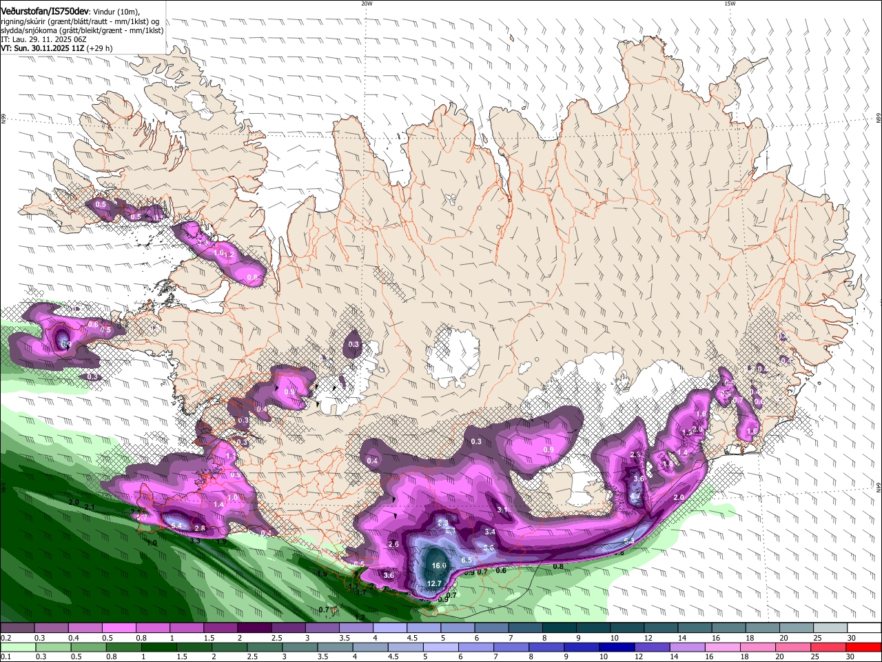Click the 3.3 value south of Reykjanes

tap(195, 541)
